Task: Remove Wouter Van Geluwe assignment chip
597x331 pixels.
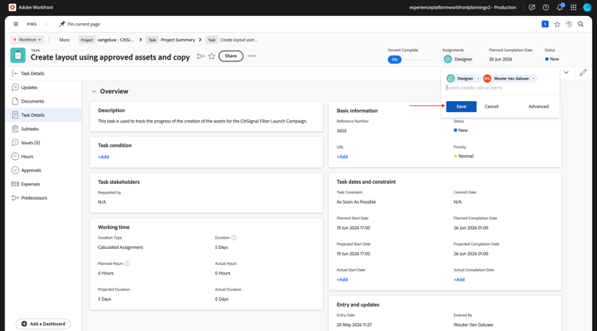Action: (534, 79)
